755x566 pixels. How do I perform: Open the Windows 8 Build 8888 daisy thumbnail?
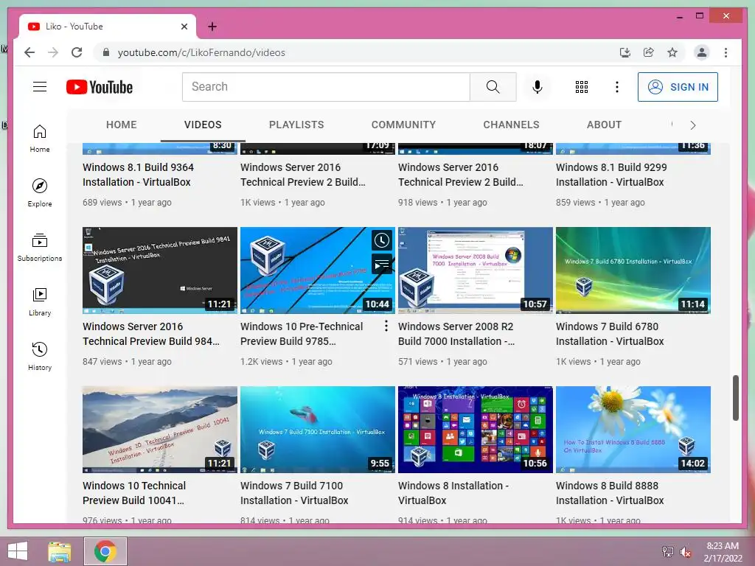click(x=633, y=430)
